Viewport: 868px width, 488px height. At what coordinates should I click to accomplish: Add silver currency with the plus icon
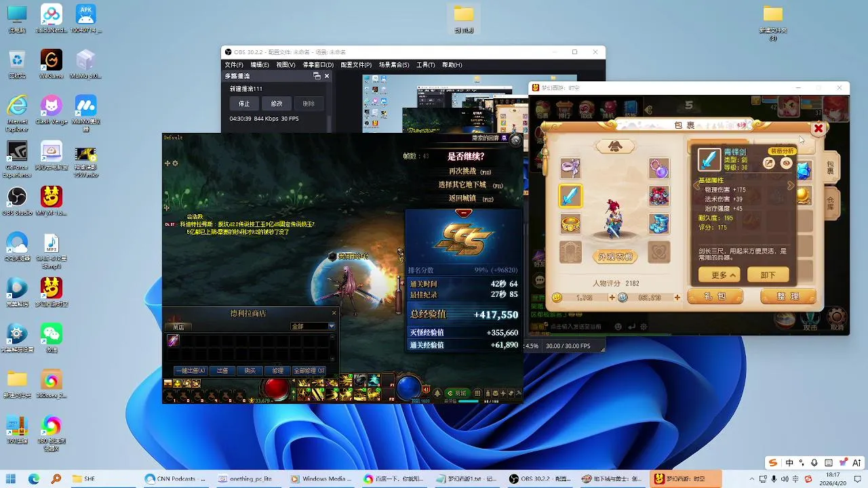coord(677,298)
